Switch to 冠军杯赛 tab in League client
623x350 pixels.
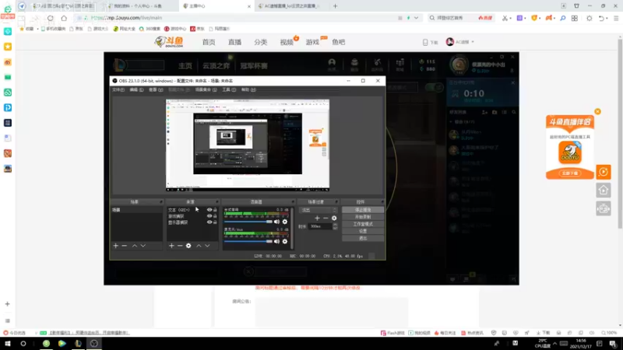point(254,66)
